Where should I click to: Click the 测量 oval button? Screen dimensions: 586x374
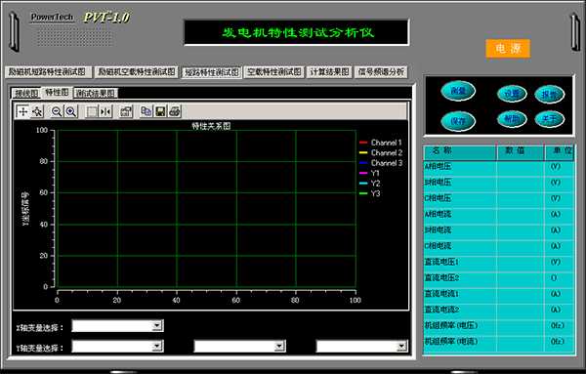458,91
